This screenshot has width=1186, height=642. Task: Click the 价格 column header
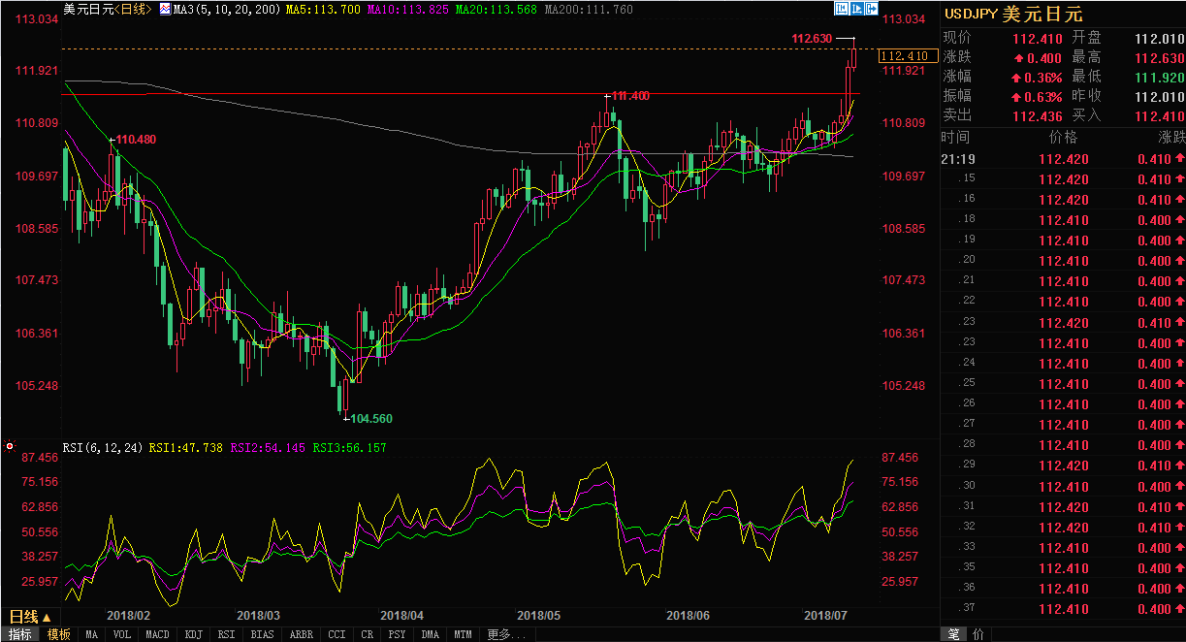coord(1063,138)
